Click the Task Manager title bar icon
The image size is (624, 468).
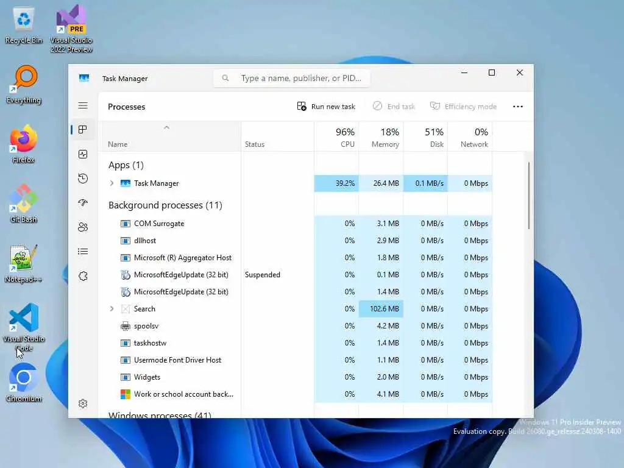point(84,78)
